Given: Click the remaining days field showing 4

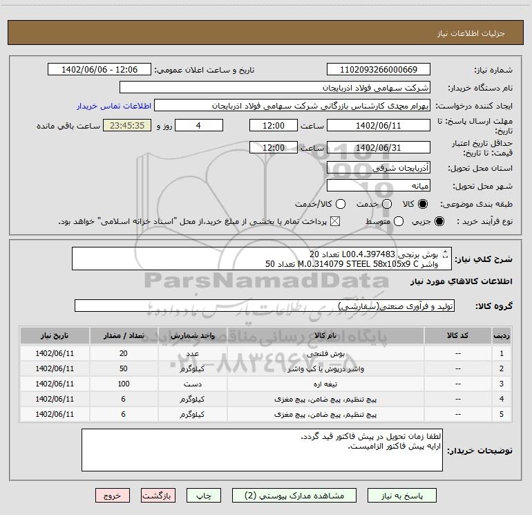Looking at the screenshot, I should click(199, 125).
